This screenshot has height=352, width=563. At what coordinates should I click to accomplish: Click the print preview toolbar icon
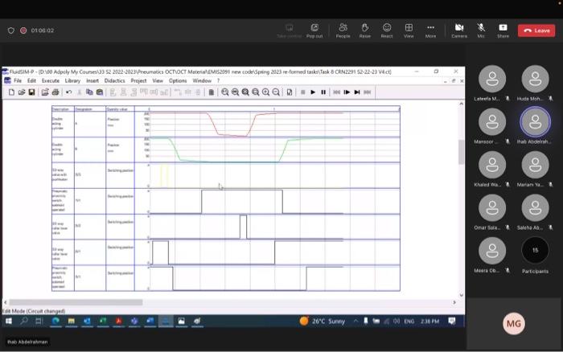pos(45,92)
